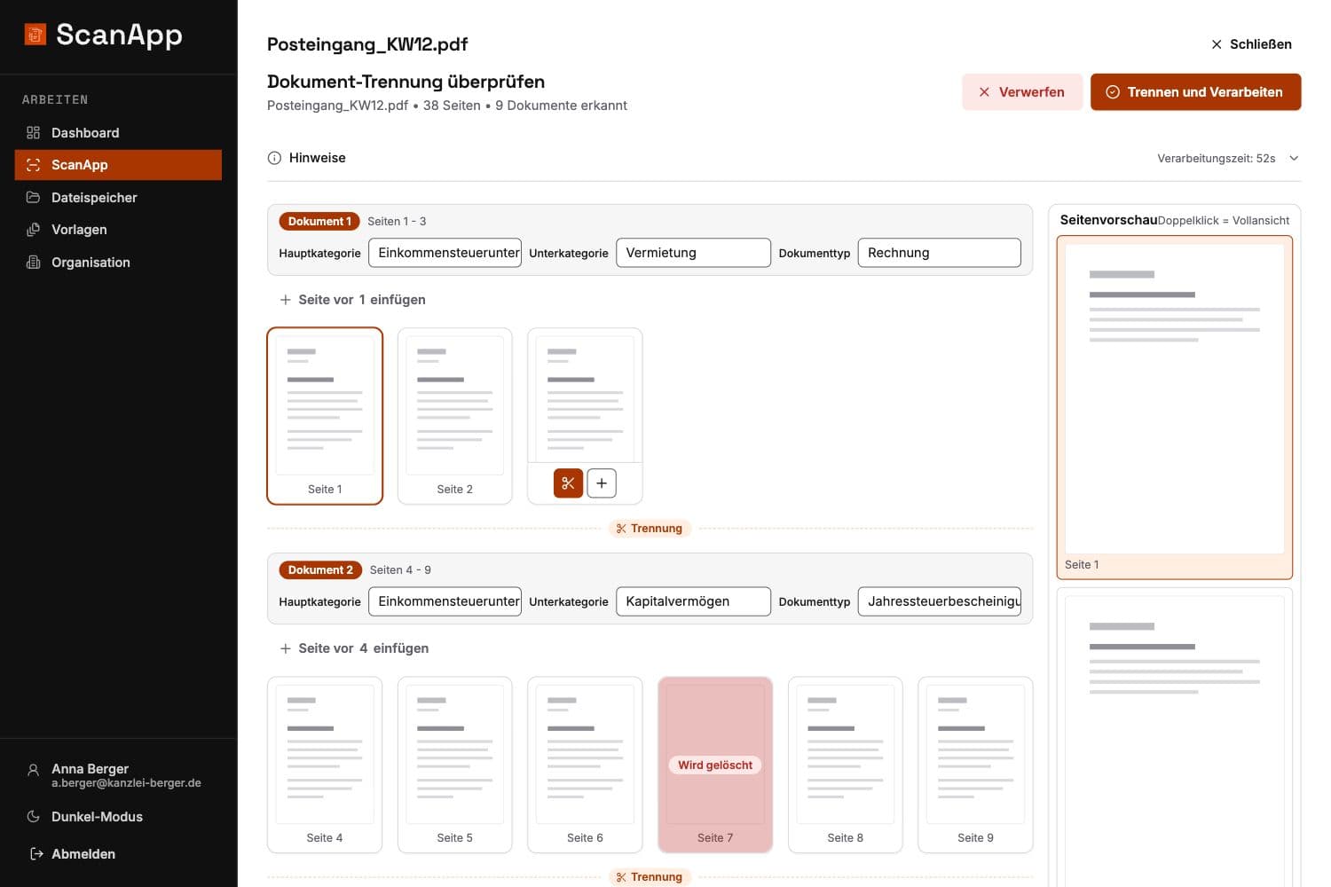Click Verwerfen to discard the separation

point(1022,92)
